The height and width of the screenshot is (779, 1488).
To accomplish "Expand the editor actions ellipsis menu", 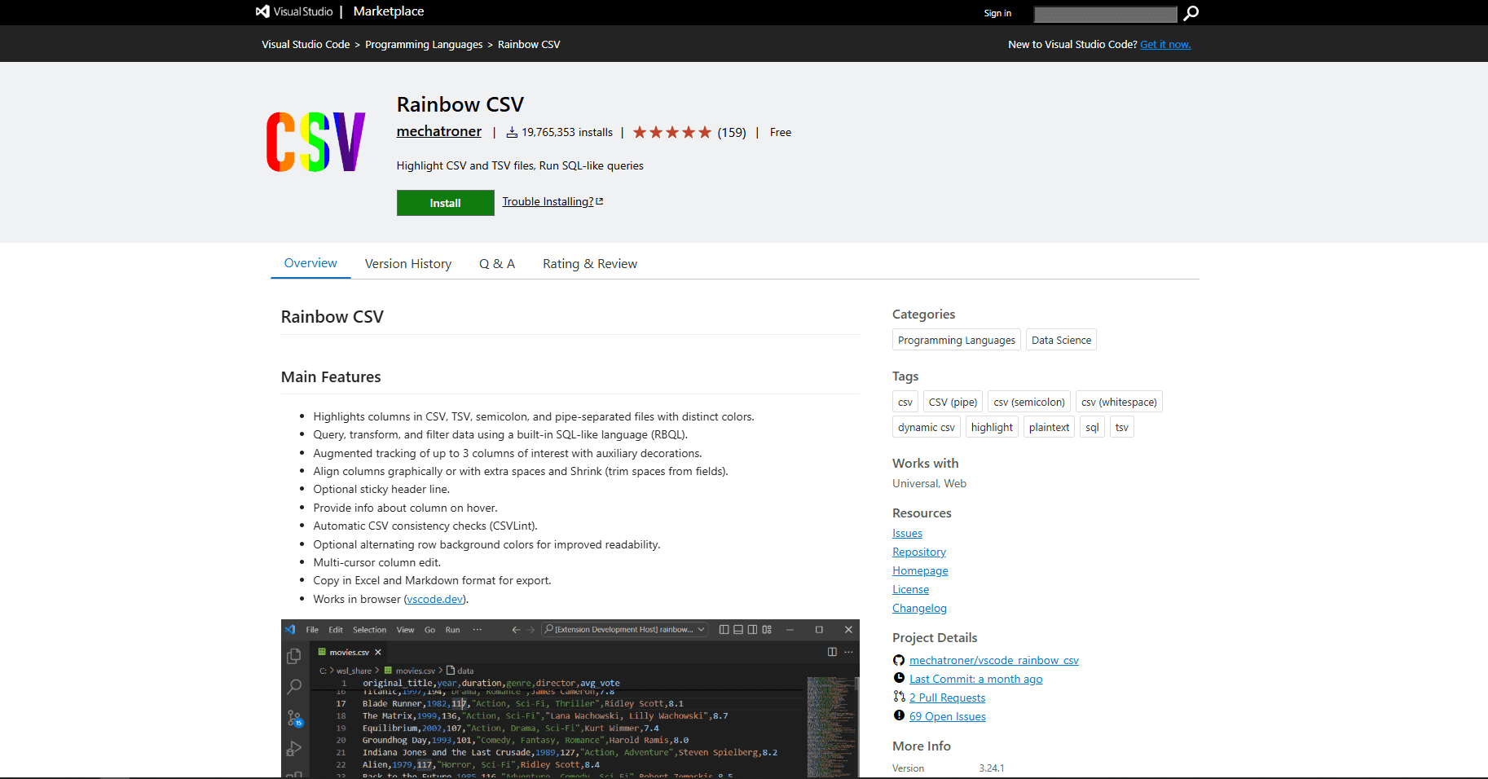I will [849, 653].
